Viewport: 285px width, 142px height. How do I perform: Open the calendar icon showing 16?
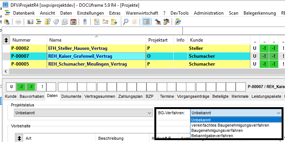(x=73, y=22)
